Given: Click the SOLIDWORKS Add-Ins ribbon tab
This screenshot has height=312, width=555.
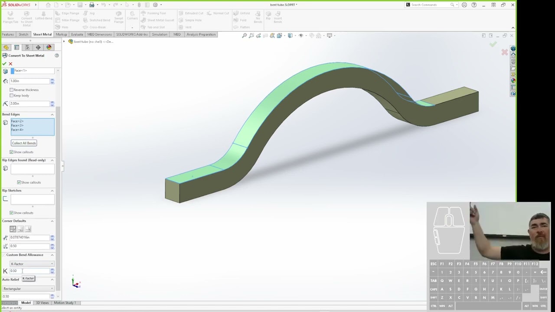Looking at the screenshot, I should coord(132,34).
